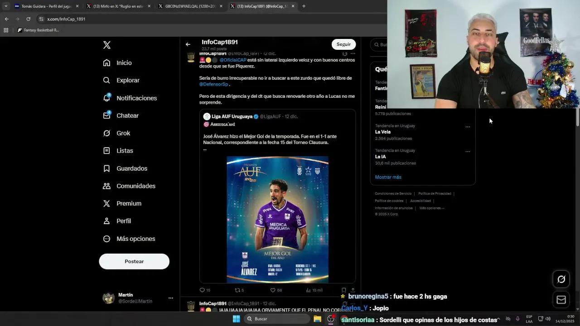
Task: Open Notificaciones in the sidebar
Action: (130, 98)
